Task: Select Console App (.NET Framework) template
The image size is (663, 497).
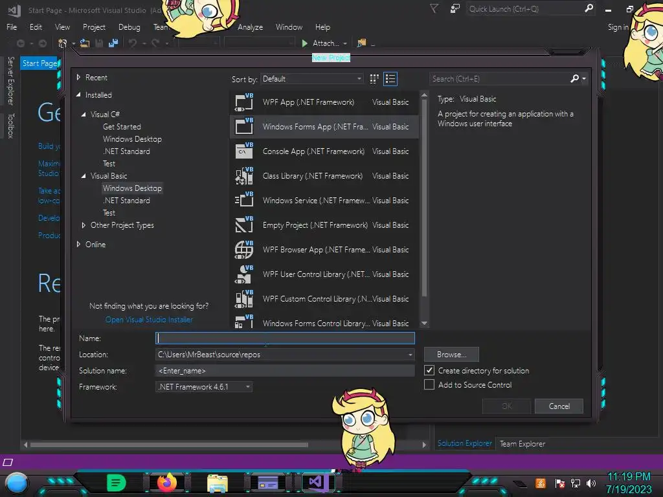Action: [x=324, y=151]
